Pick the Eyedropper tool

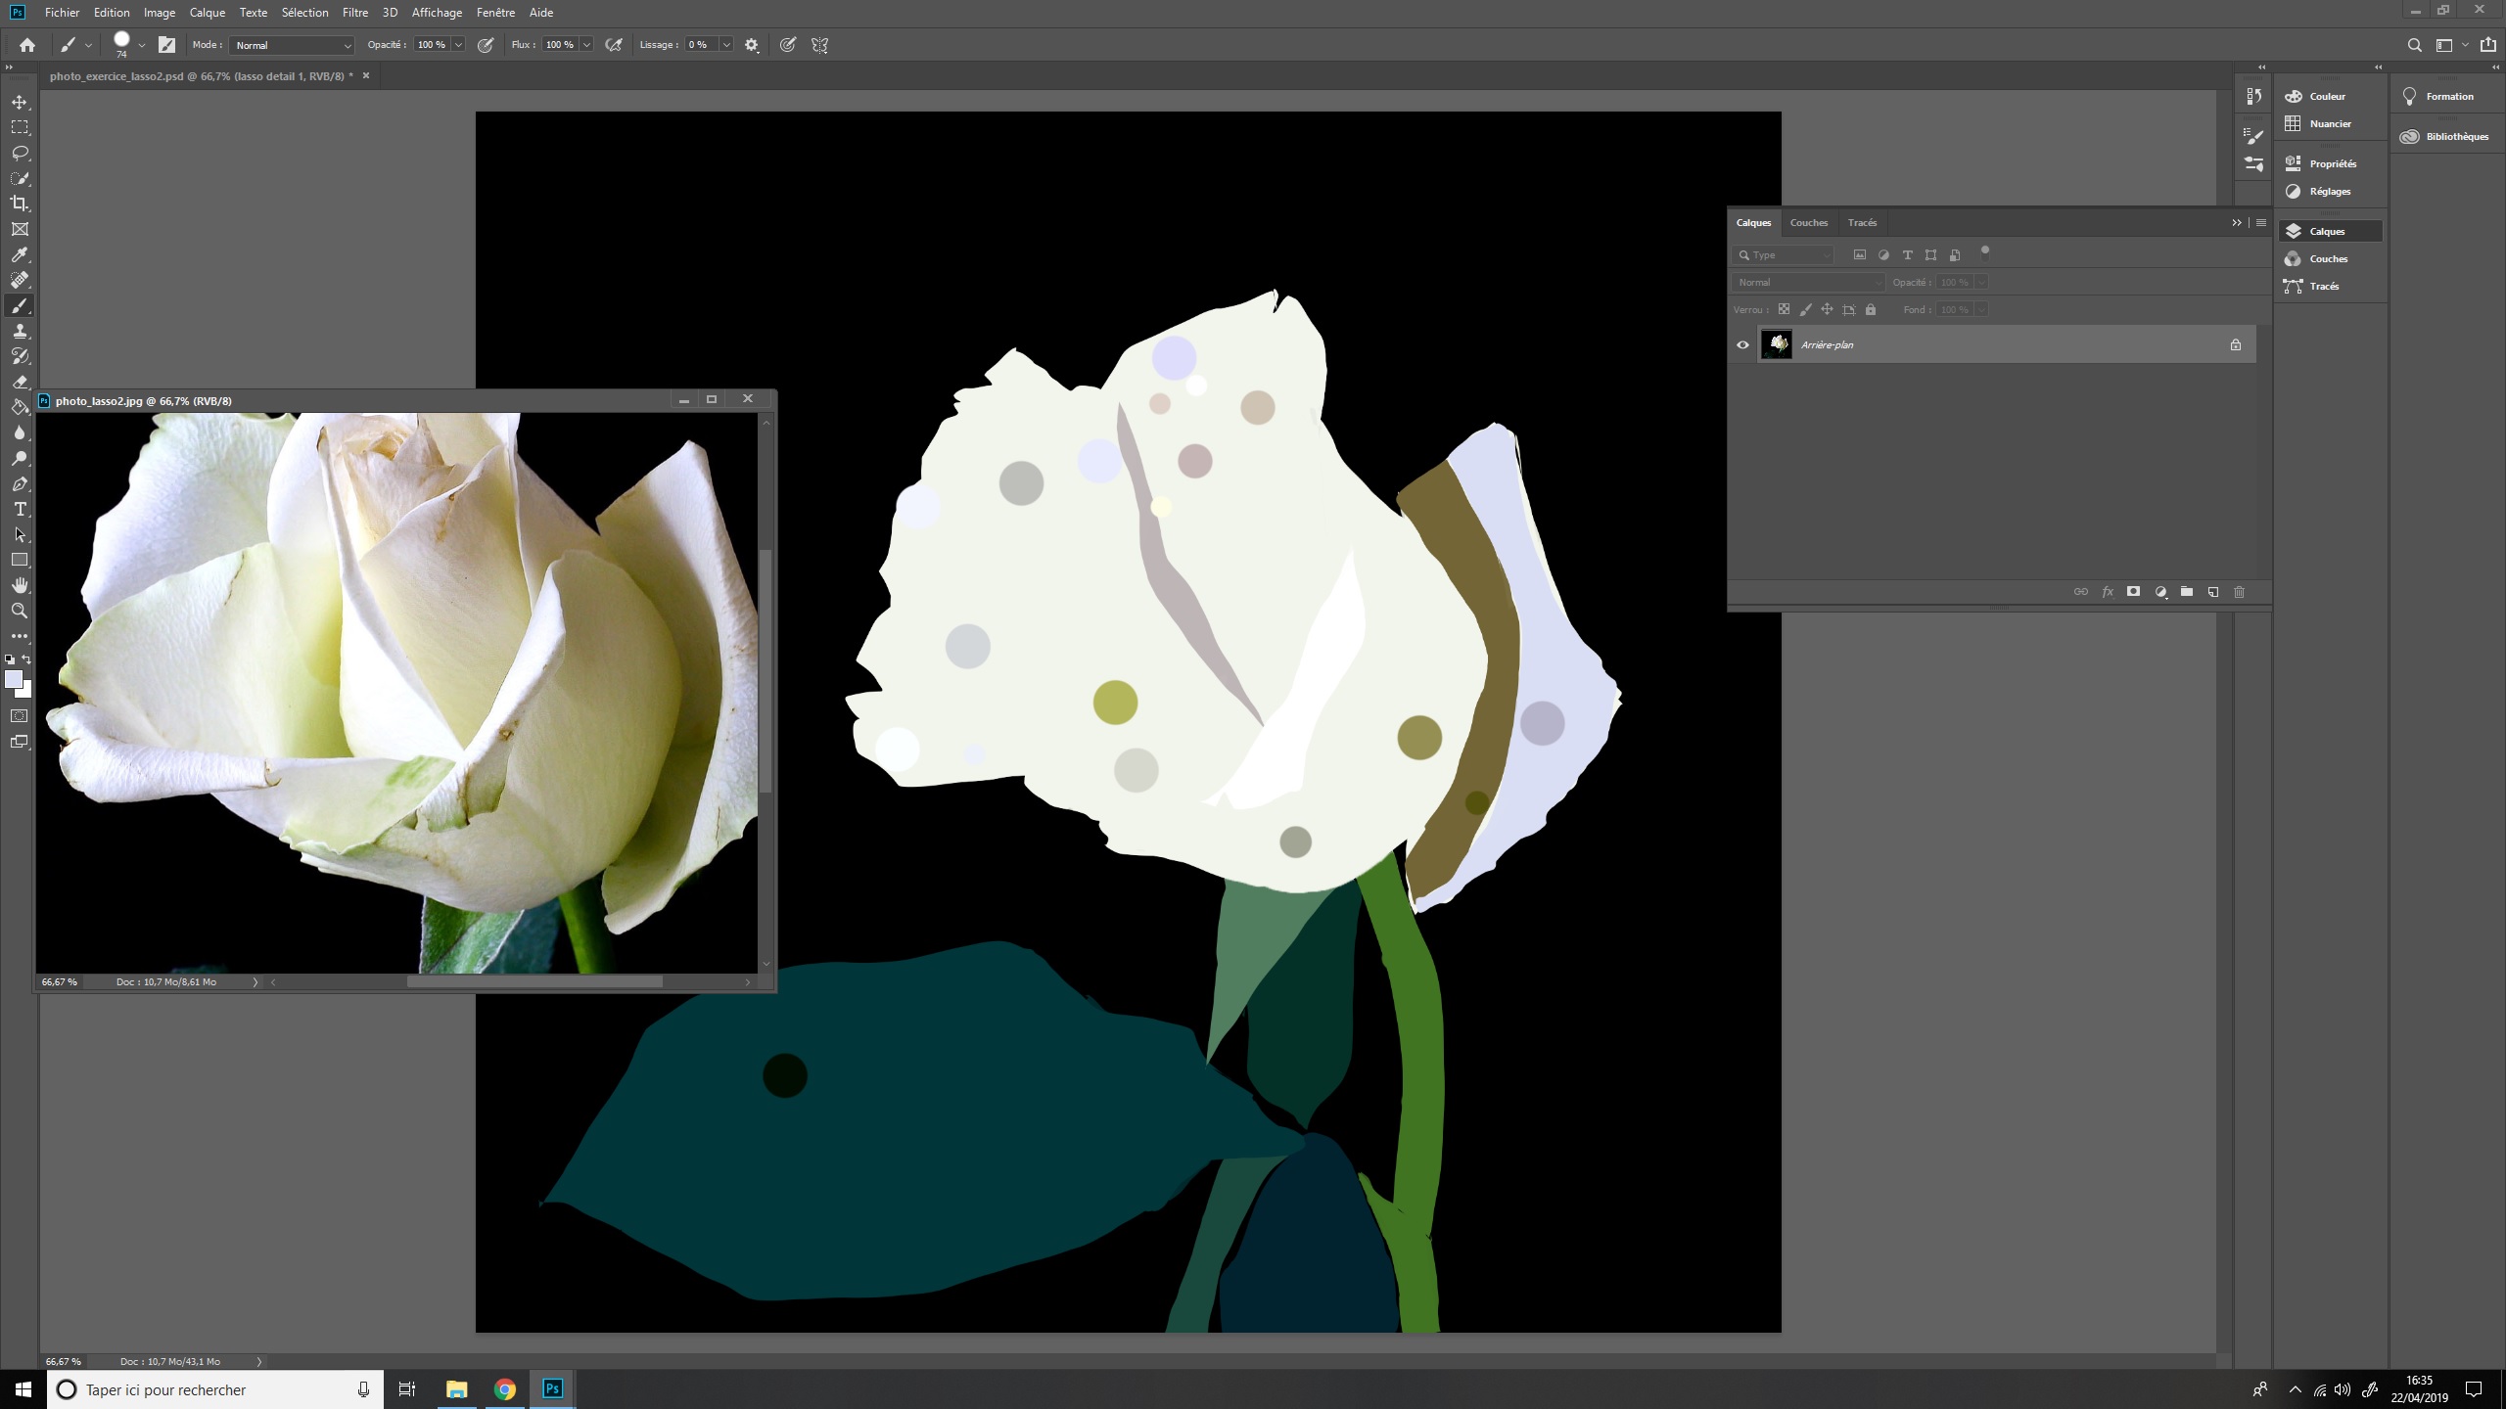pyautogui.click(x=20, y=254)
